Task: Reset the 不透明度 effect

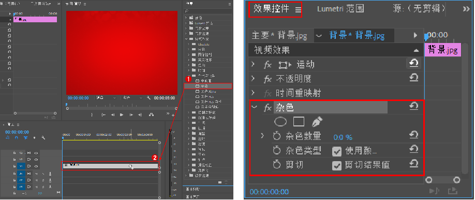Action: tap(413, 78)
